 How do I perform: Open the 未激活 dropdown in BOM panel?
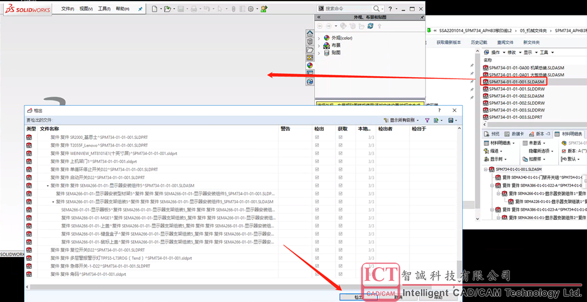pyautogui.click(x=535, y=143)
